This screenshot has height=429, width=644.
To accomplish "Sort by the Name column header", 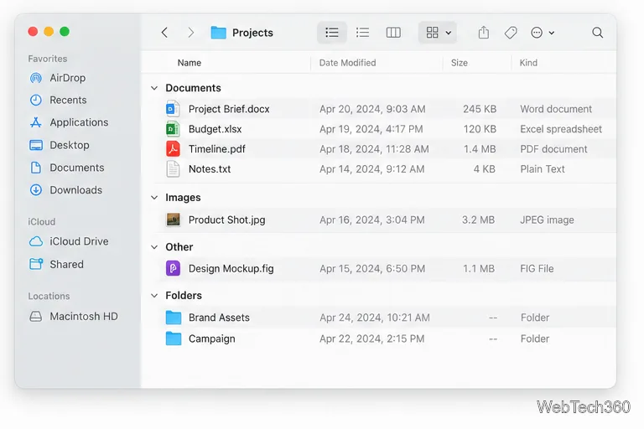I will pyautogui.click(x=190, y=63).
